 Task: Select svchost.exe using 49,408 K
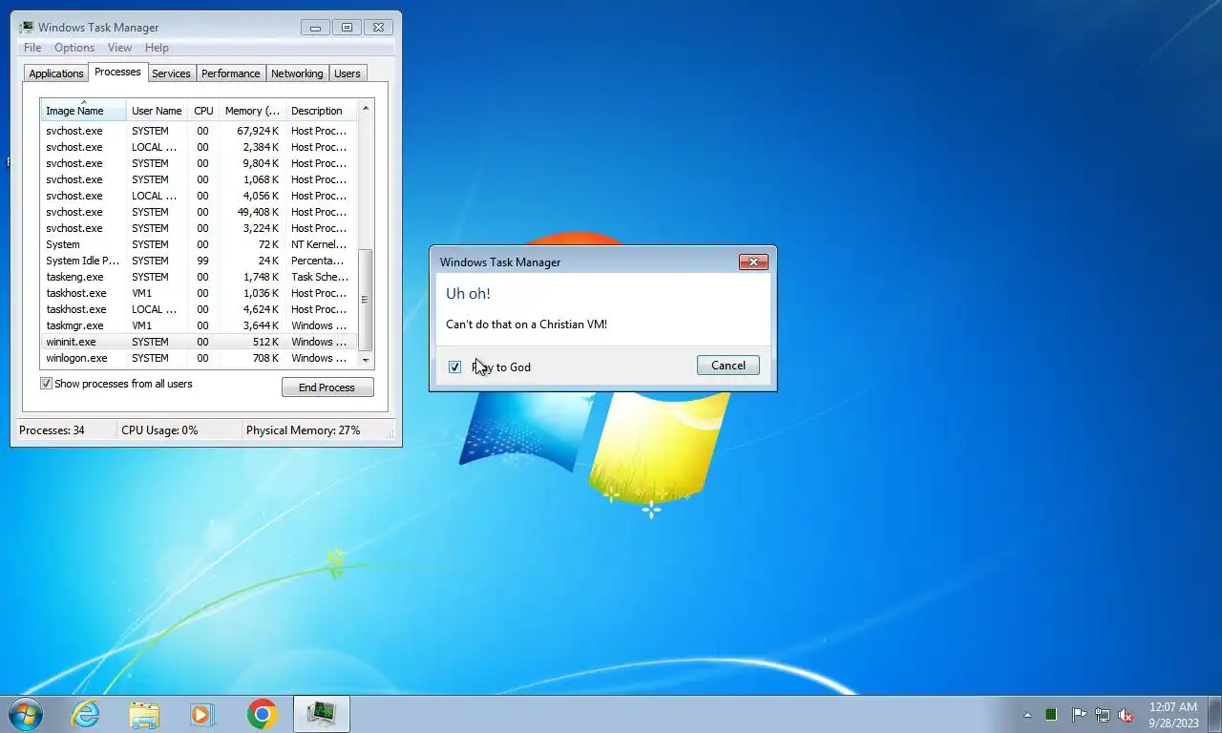199,212
